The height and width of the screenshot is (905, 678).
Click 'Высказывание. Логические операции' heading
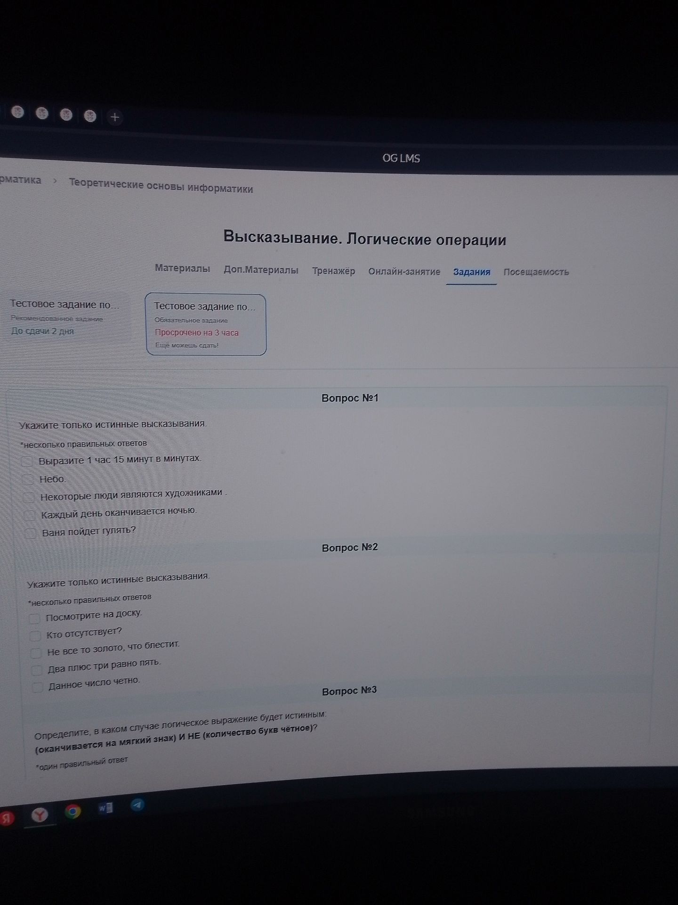364,239
